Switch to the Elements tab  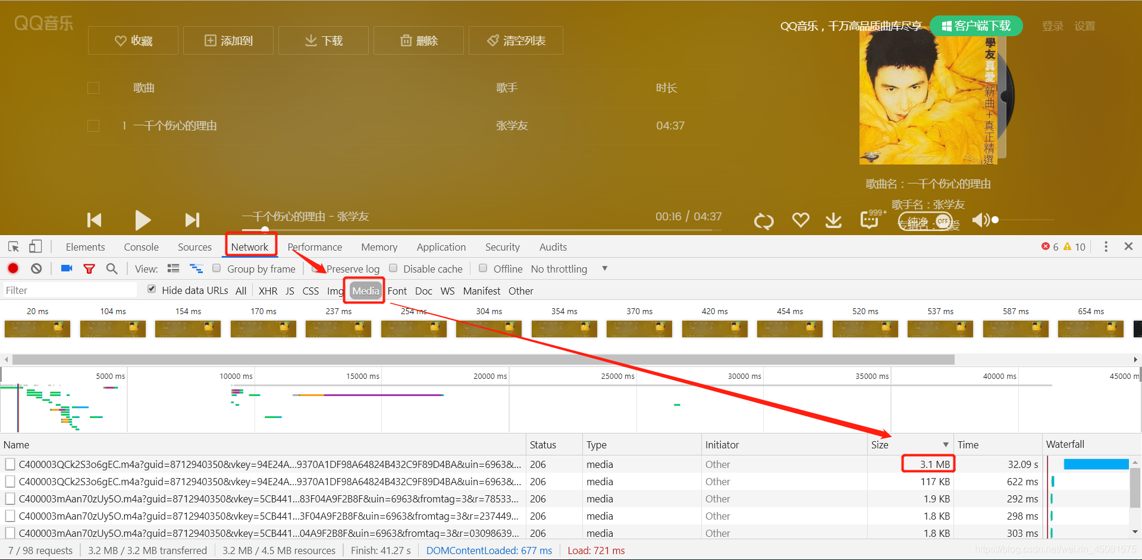[85, 247]
